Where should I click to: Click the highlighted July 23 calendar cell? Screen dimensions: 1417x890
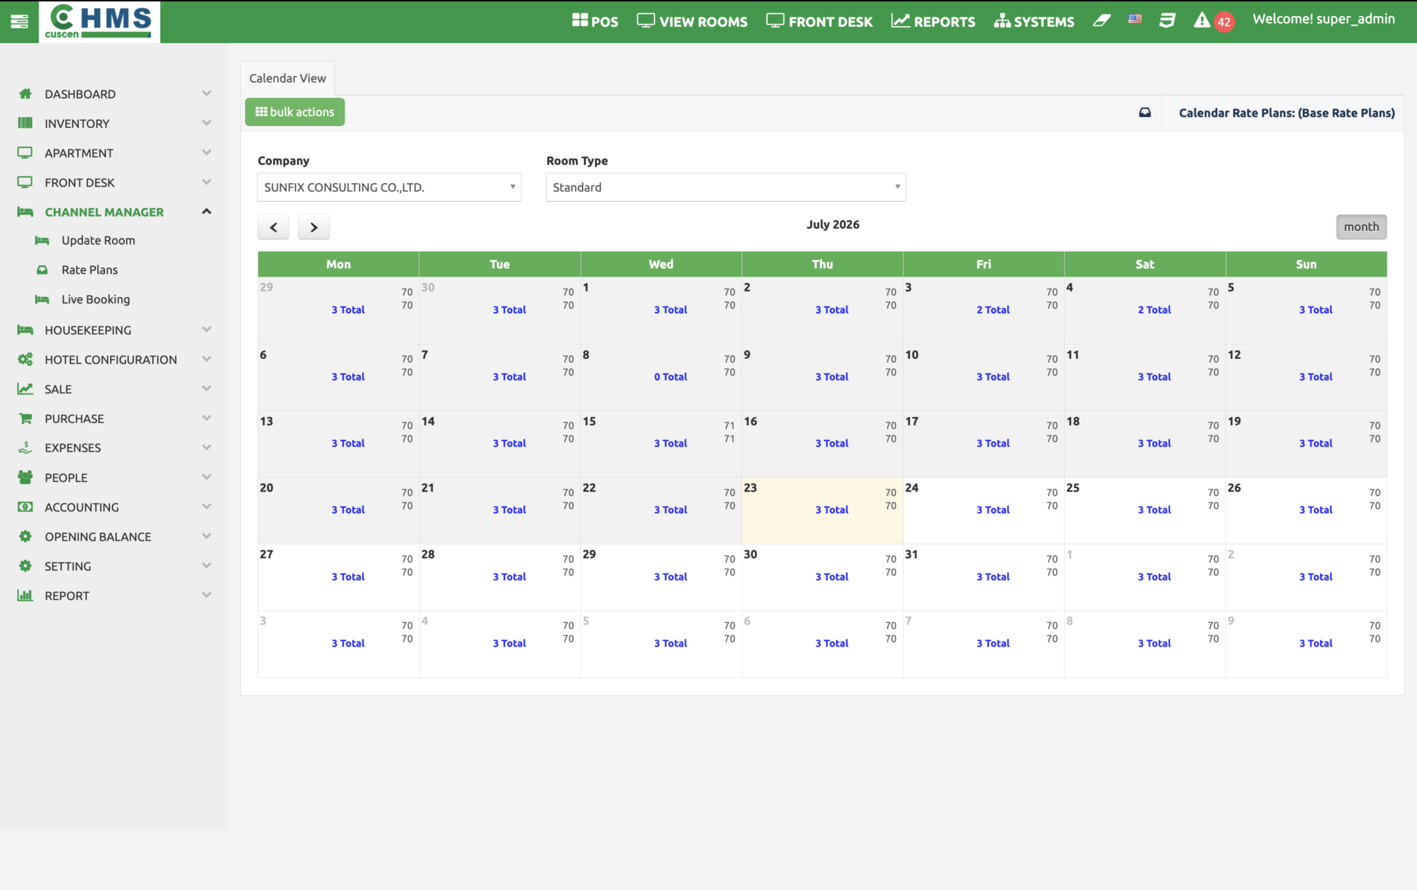click(x=822, y=510)
